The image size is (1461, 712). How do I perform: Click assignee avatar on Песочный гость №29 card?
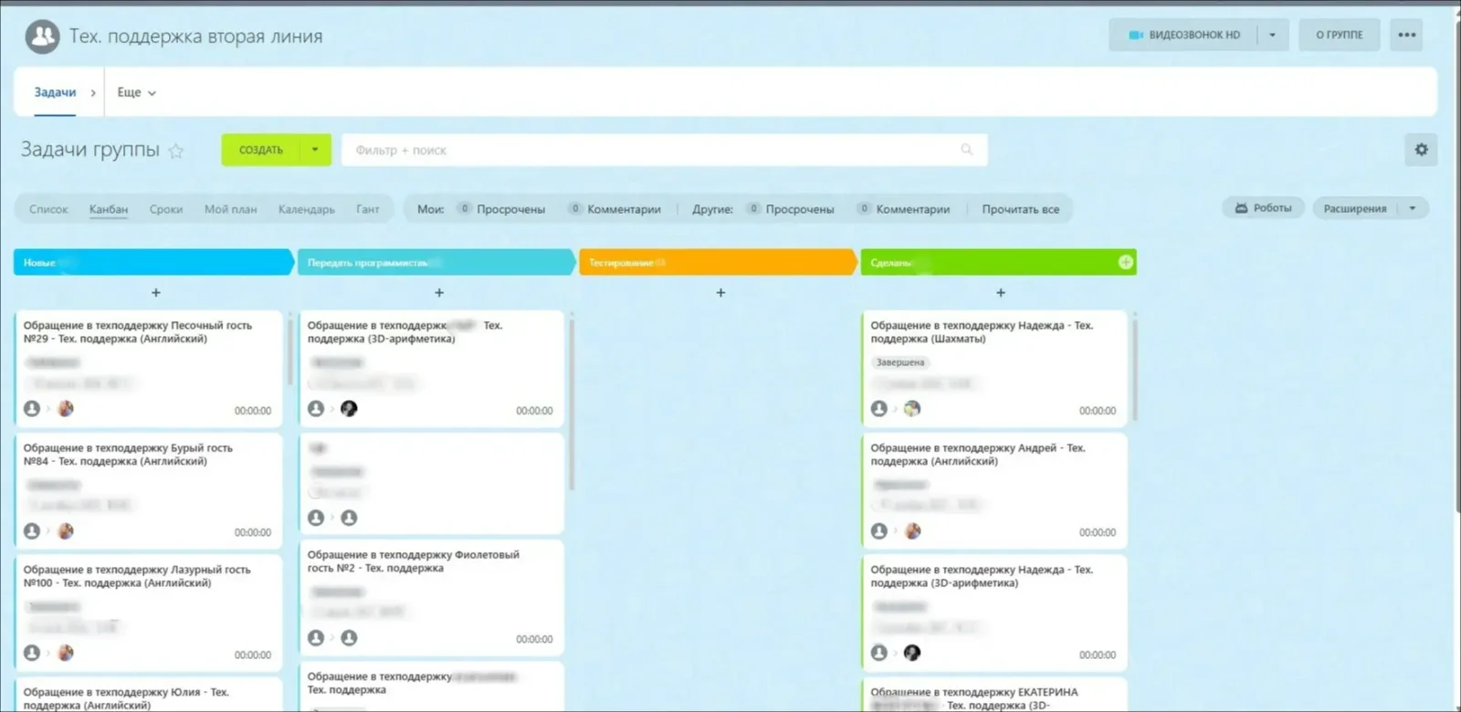click(x=66, y=409)
